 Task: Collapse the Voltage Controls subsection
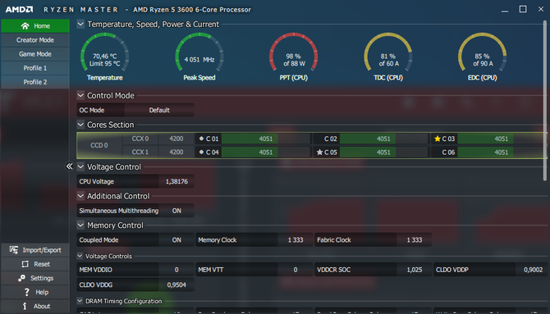(x=80, y=256)
